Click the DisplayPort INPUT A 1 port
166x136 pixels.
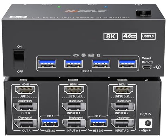[x=74, y=124]
